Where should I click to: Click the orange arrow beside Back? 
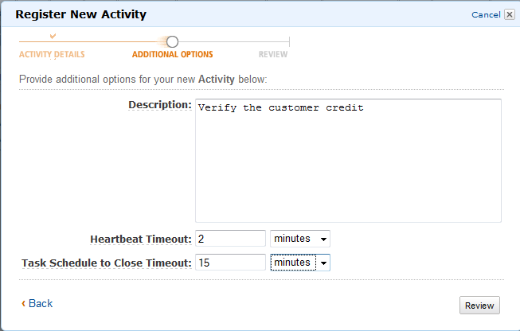pos(23,303)
